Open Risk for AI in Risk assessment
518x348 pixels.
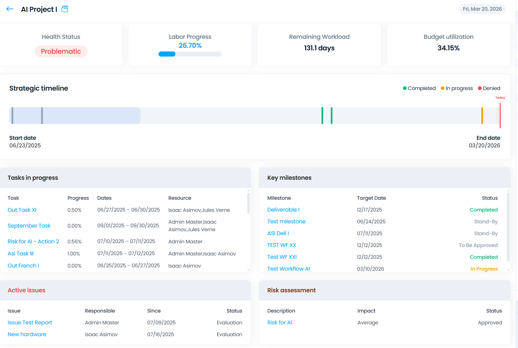[x=279, y=323]
